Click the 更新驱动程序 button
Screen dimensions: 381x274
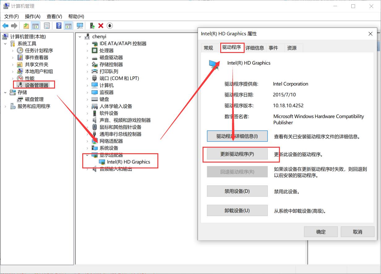(x=237, y=154)
